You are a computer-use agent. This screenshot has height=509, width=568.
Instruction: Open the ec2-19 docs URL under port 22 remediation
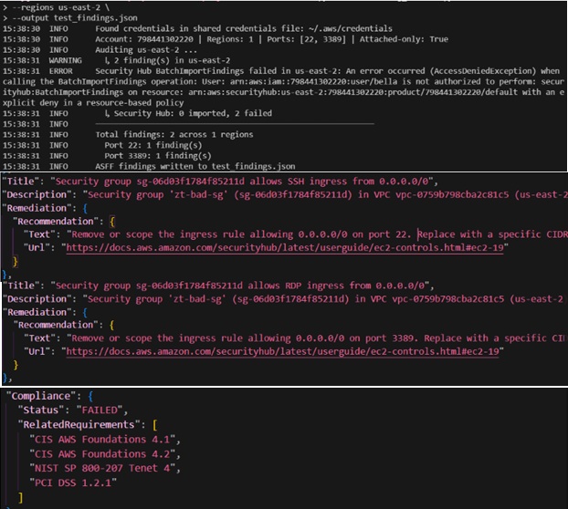pyautogui.click(x=285, y=247)
